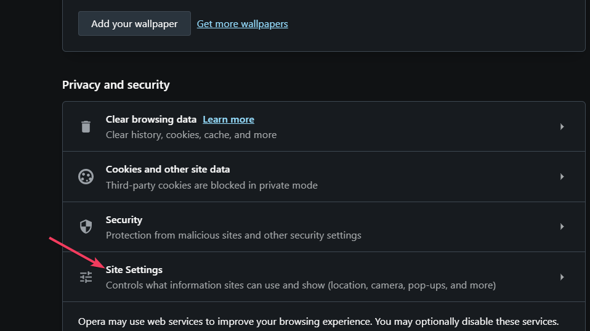Click the Privacy and security heading

(116, 84)
